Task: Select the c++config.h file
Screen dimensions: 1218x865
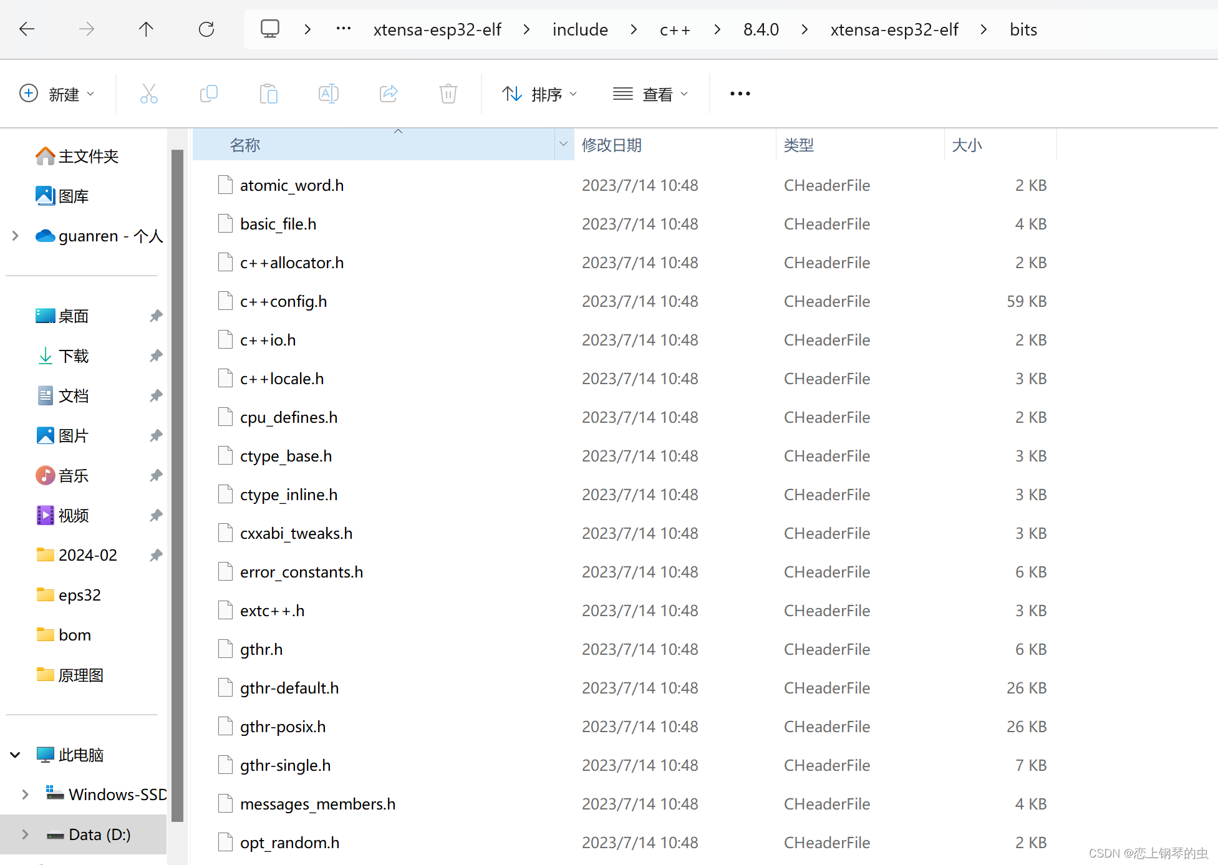Action: (283, 302)
